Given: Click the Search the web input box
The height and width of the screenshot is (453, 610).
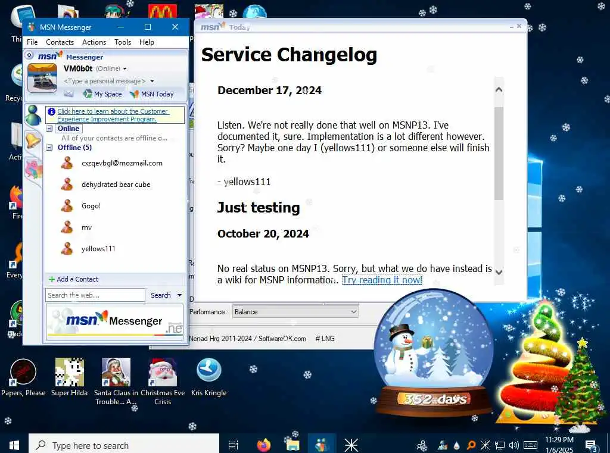Looking at the screenshot, I should coord(95,295).
